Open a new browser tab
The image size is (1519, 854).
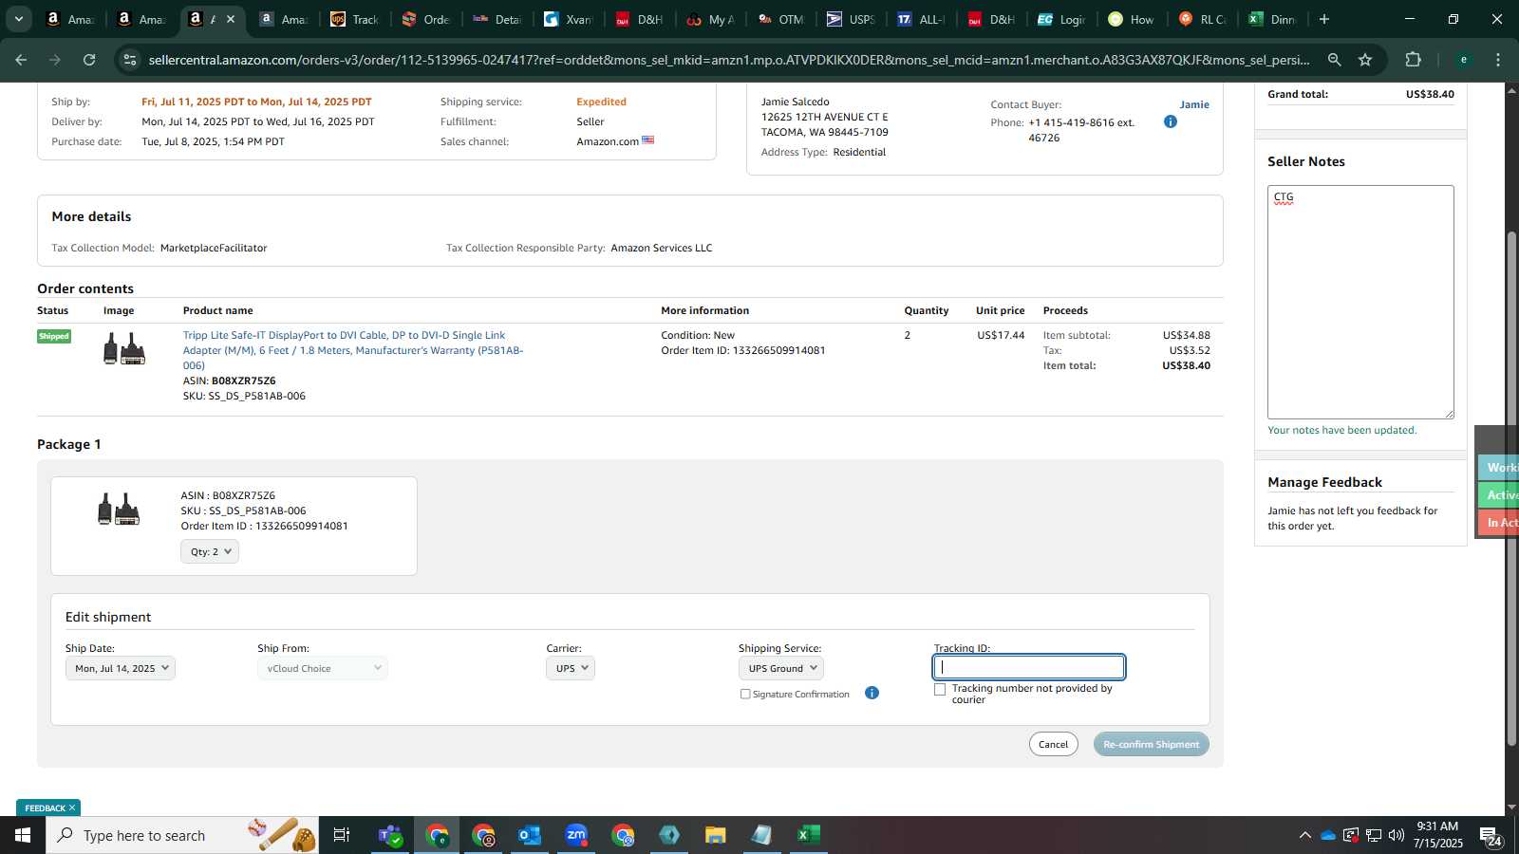click(1324, 19)
